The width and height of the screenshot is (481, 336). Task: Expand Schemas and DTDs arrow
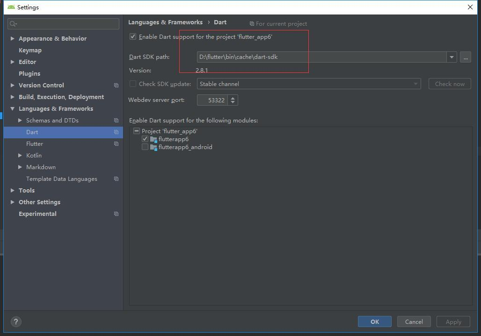(x=20, y=121)
